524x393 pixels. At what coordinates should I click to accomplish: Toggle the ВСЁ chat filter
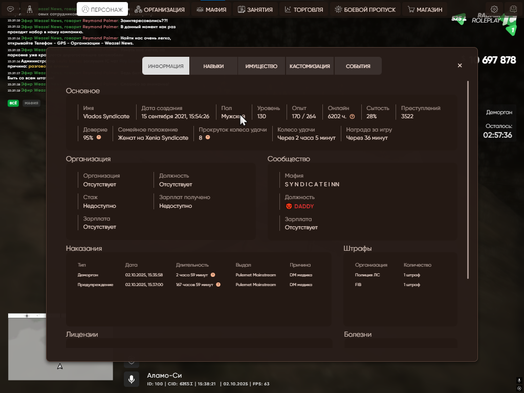coord(13,103)
